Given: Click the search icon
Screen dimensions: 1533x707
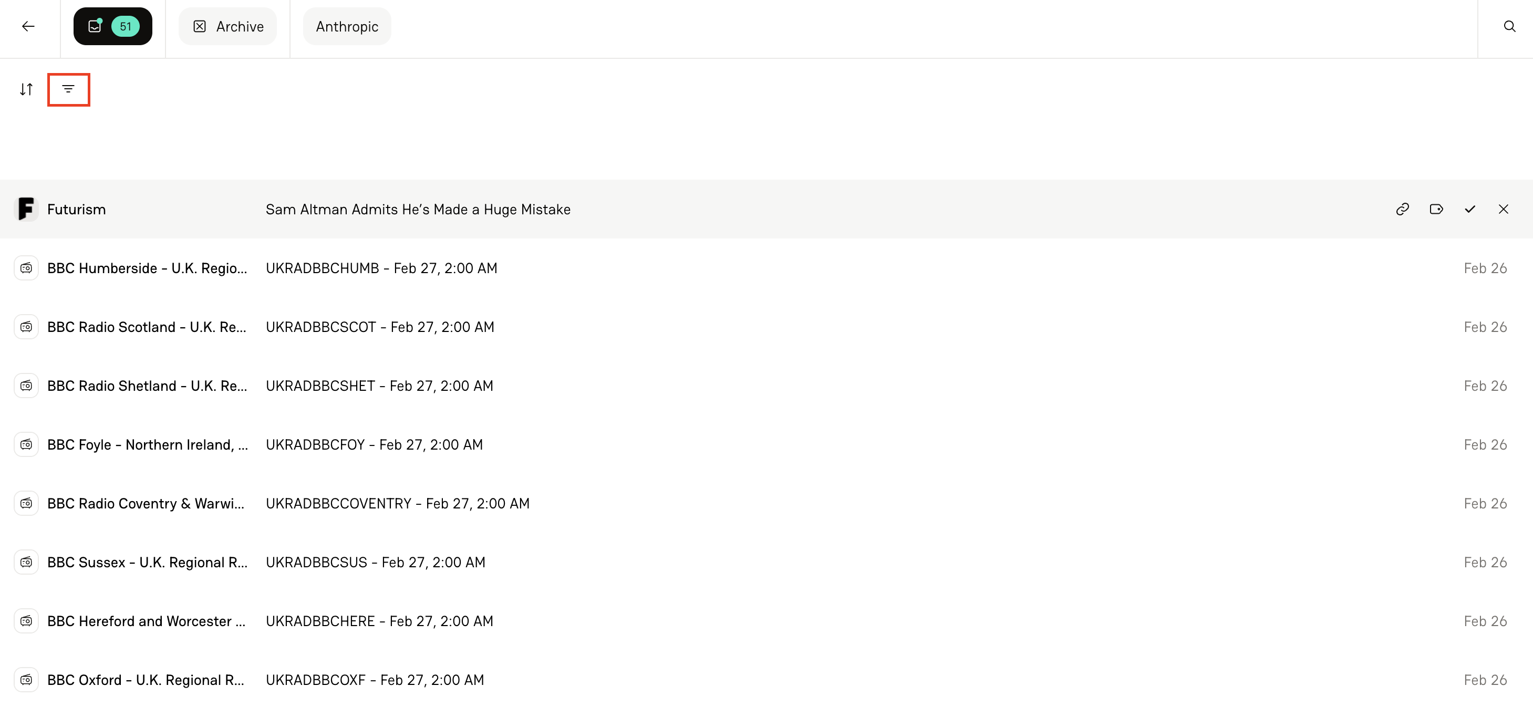Looking at the screenshot, I should pyautogui.click(x=1510, y=26).
